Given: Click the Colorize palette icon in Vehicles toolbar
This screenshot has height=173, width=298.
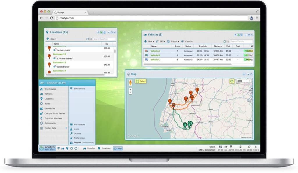Looking at the screenshot, I should click(182, 41).
